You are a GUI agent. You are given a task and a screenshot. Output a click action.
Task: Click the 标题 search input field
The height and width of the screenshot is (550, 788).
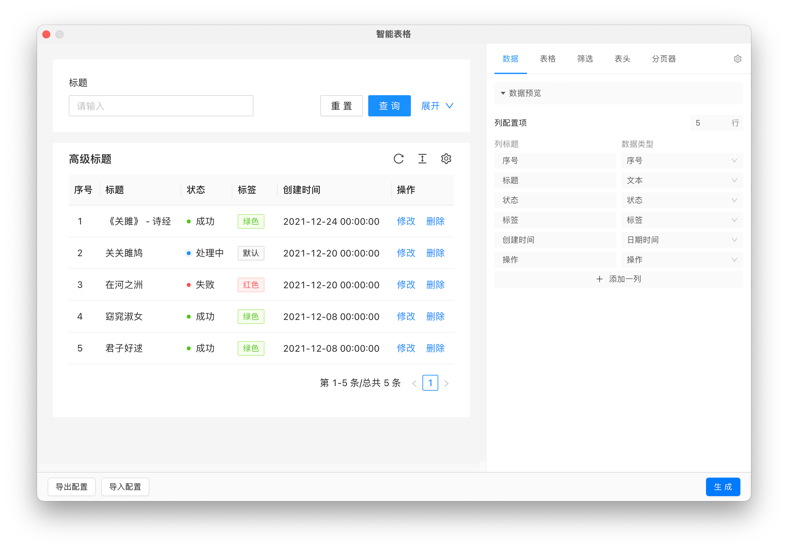click(x=161, y=106)
